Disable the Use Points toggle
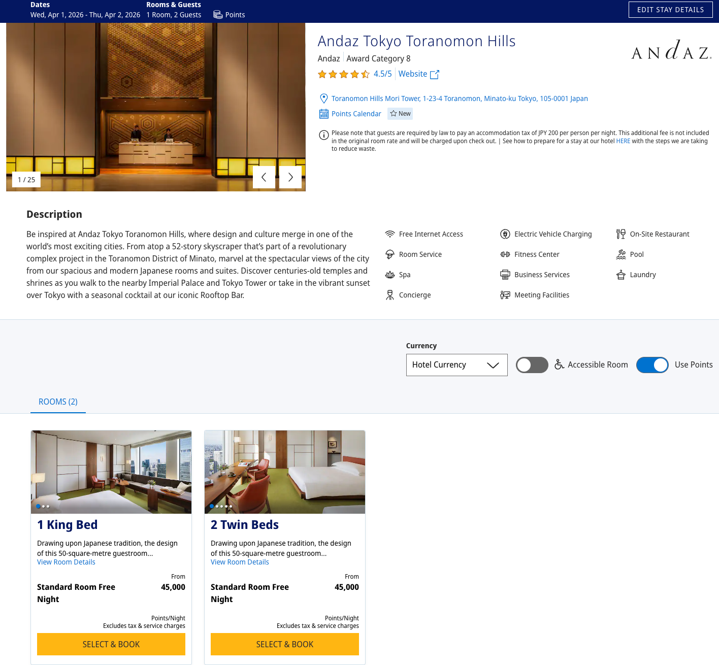The width and height of the screenshot is (719, 665). tap(652, 364)
